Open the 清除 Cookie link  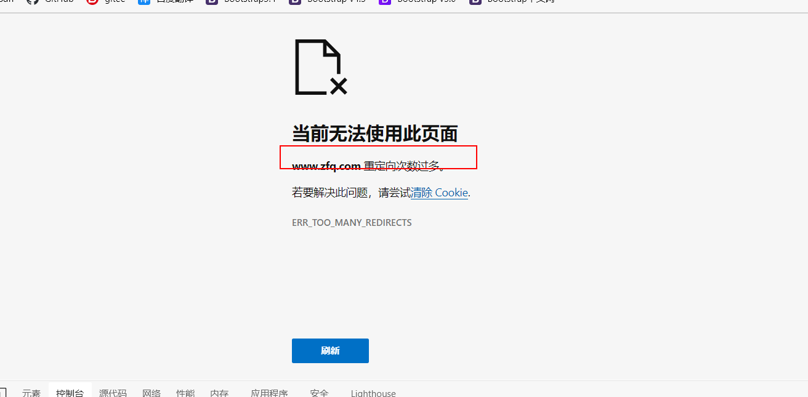(440, 193)
